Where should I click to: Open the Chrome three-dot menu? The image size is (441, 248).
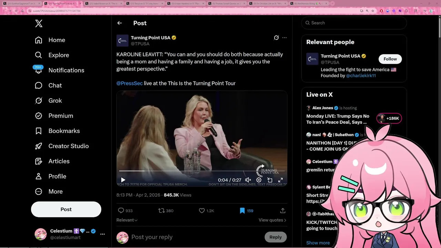[x=437, y=11]
